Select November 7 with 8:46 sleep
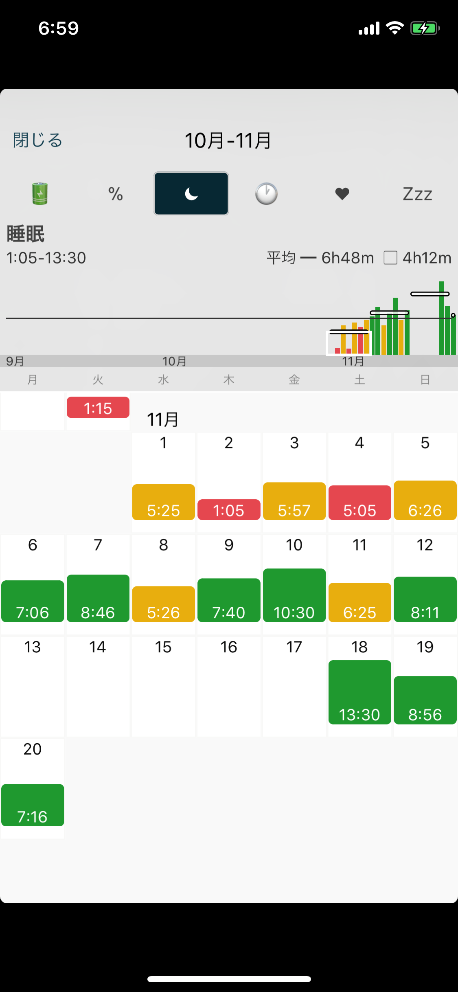Image resolution: width=458 pixels, height=992 pixels. (x=98, y=598)
